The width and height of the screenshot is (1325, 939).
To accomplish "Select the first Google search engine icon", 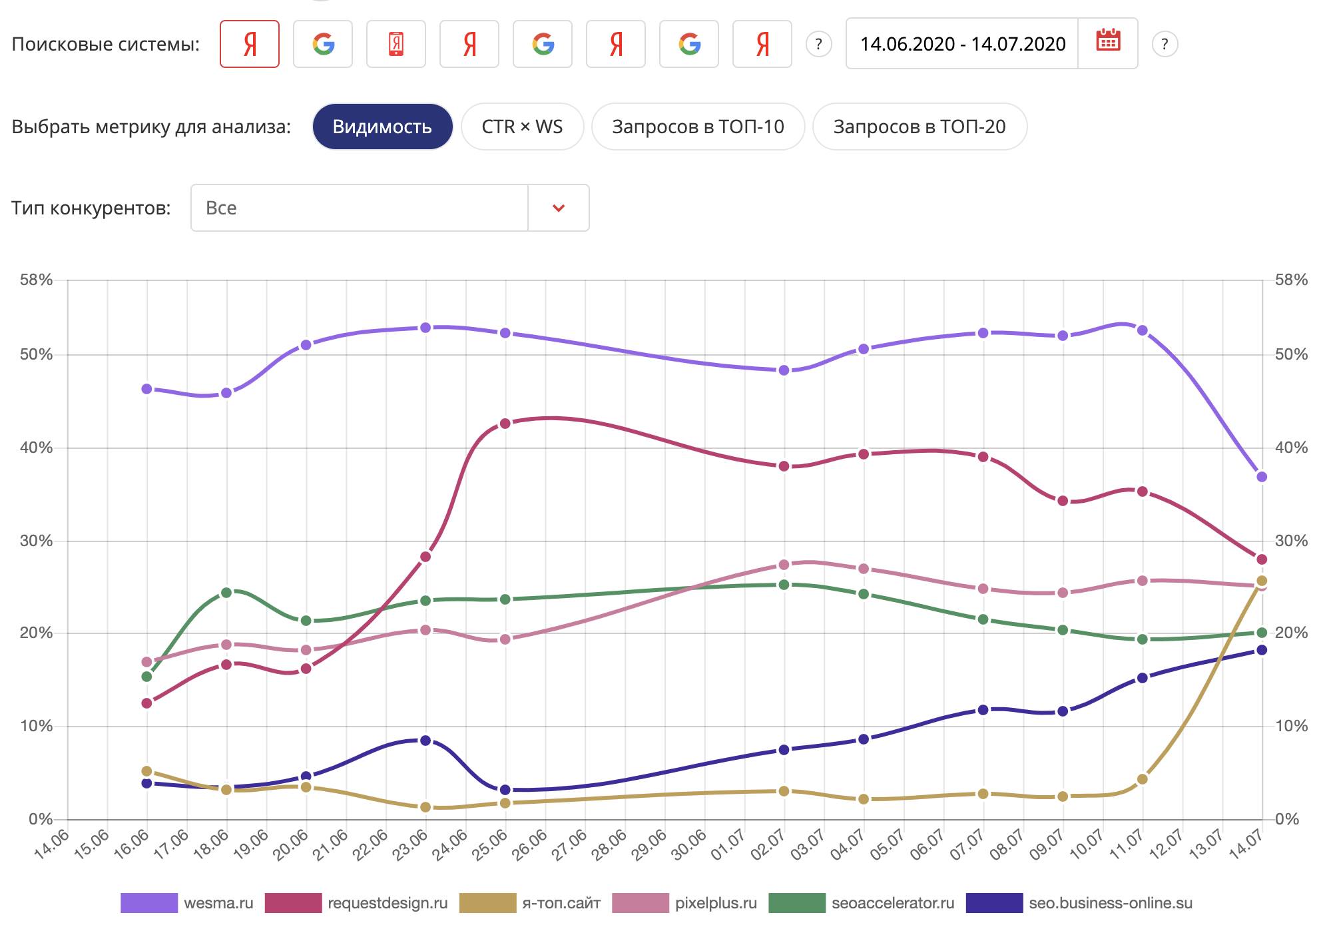I will coord(322,44).
